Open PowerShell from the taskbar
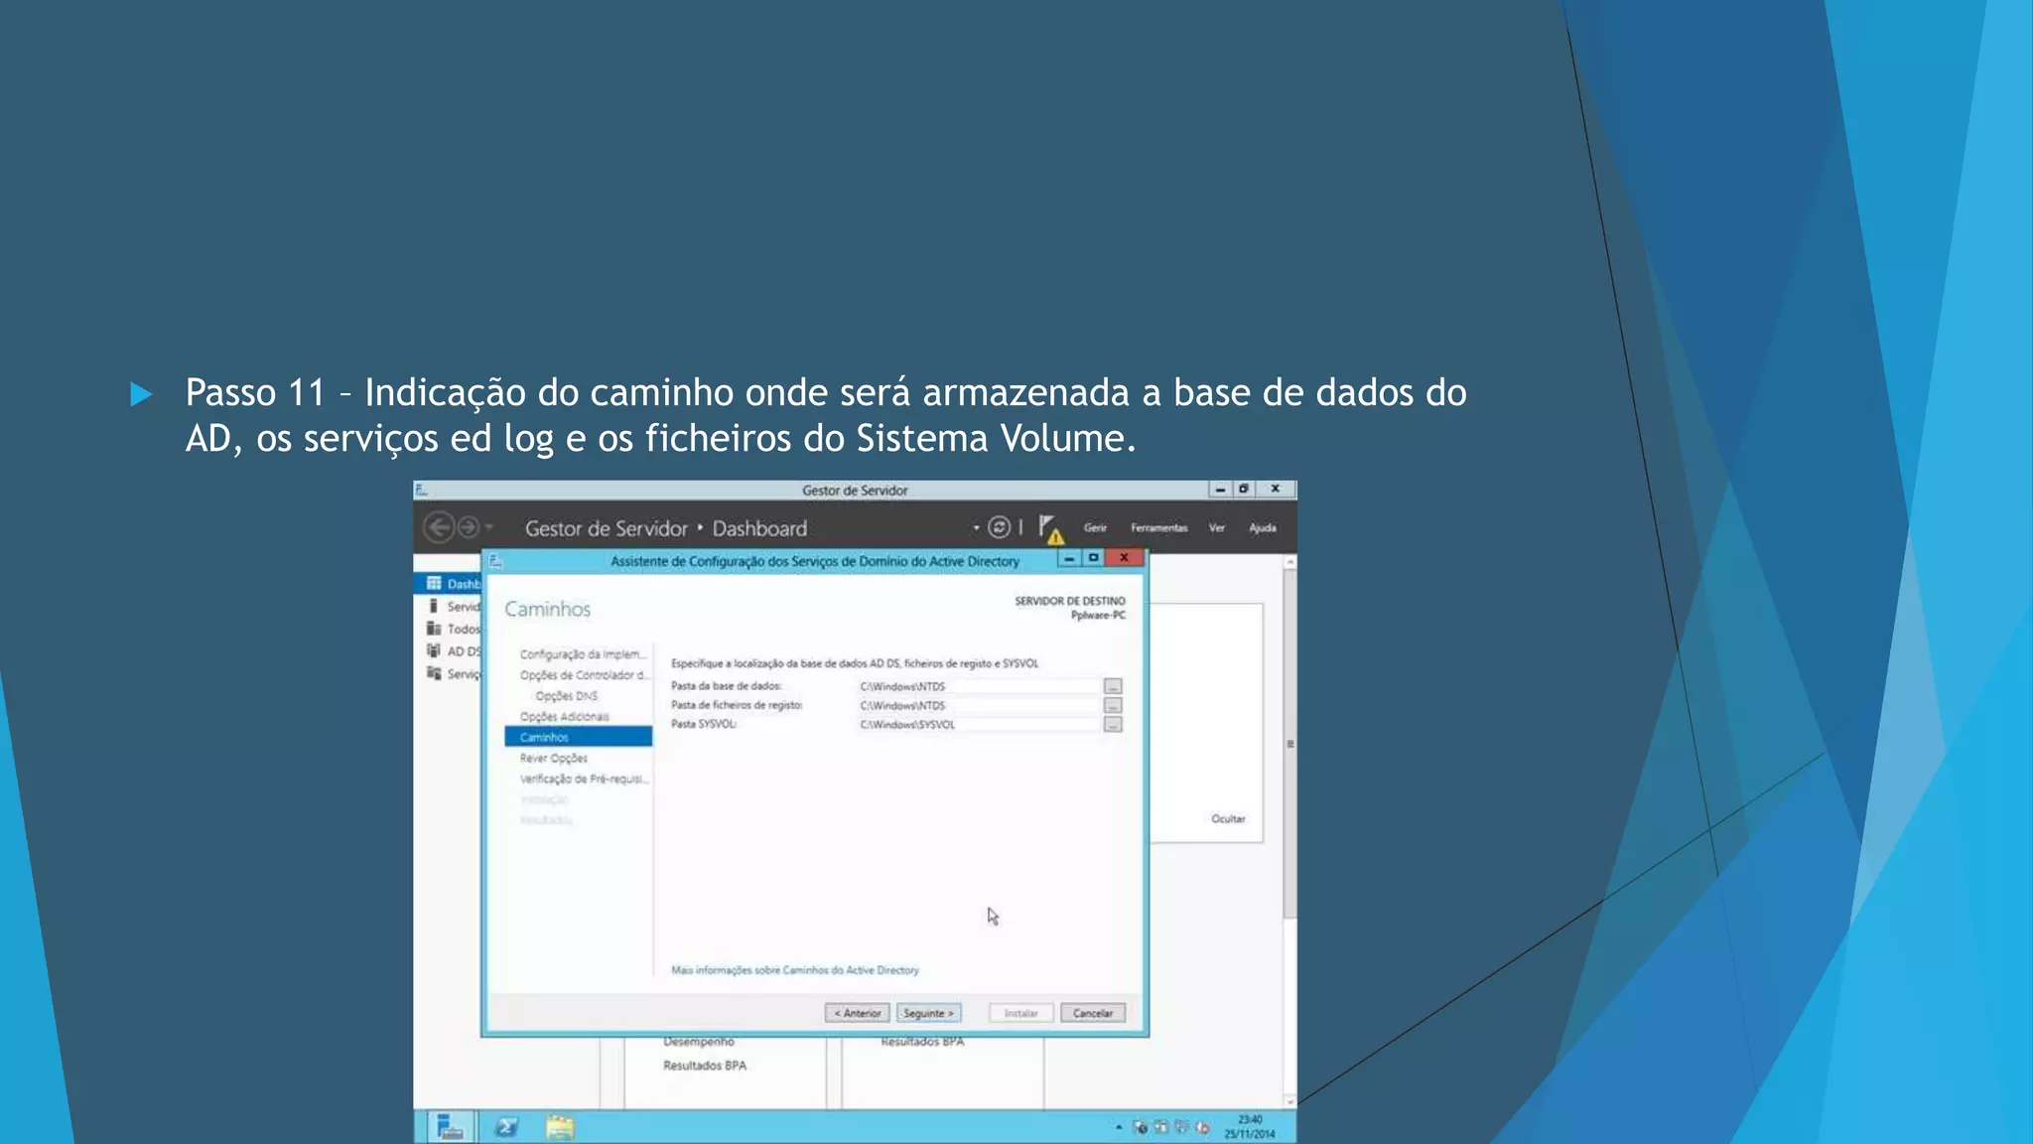Screen dimensions: 2033x1144 click(x=506, y=1127)
